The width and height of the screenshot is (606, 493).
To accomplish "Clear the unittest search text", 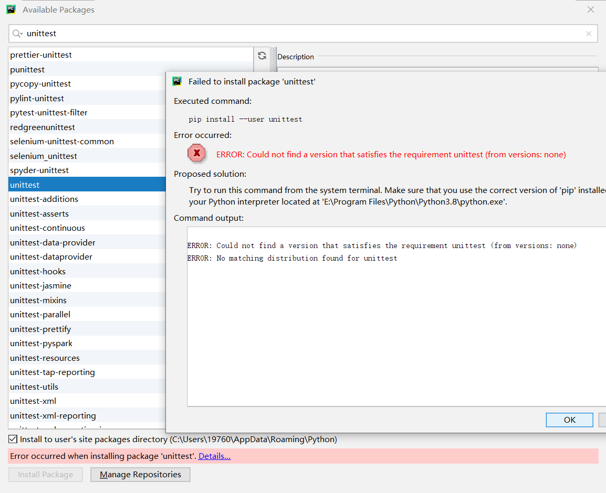I will coord(588,34).
